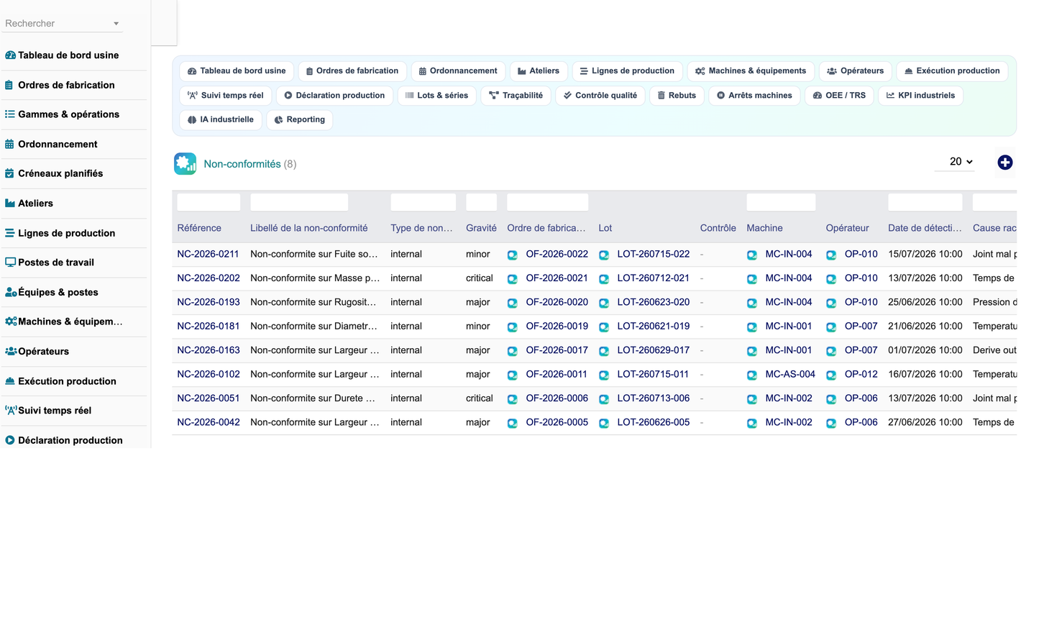Open the icon beside OF-2026-0022

tap(512, 255)
